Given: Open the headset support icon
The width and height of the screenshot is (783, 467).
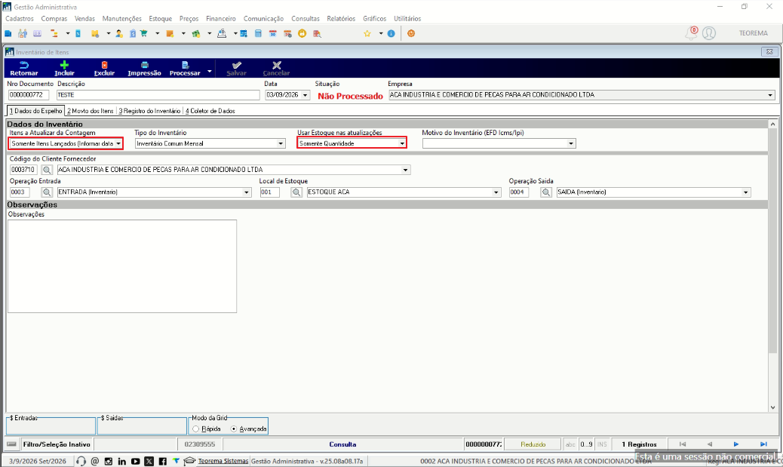Looking at the screenshot, I should [81, 461].
